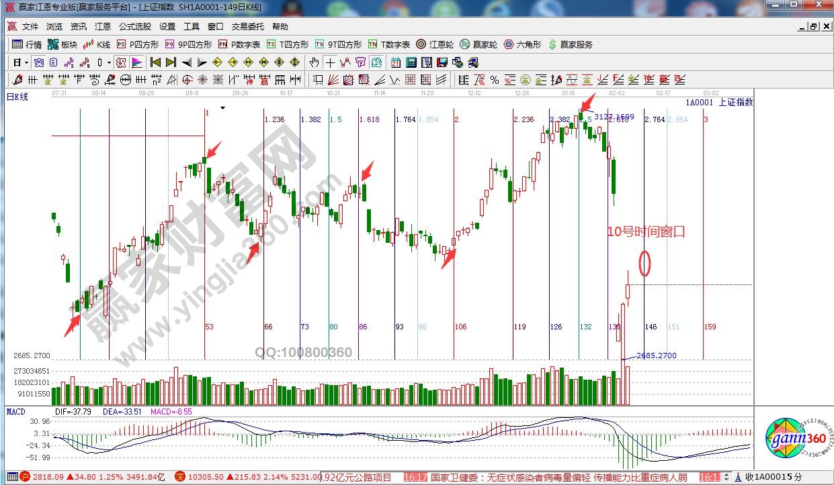Click the percent symbol tool icon

coord(494,80)
